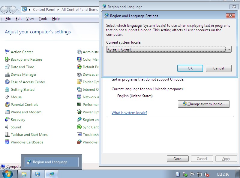Click the Sound speaker icon
The image size is (240, 178).
pyautogui.click(x=7, y=127)
